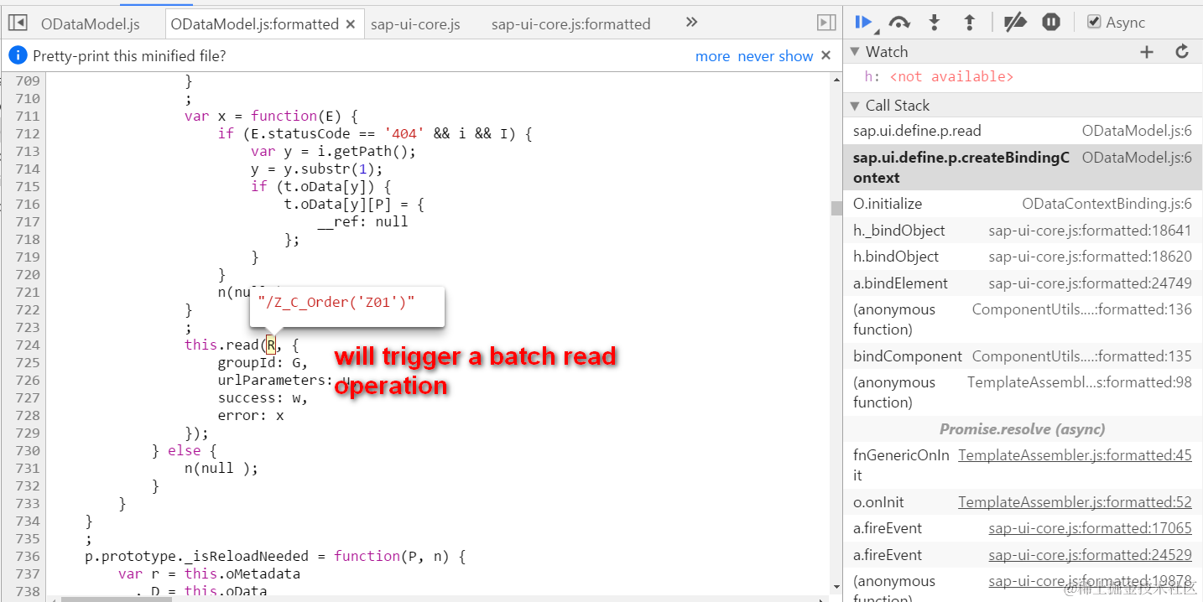The height and width of the screenshot is (602, 1203).
Task: Click the highlighted variable R
Action: [271, 345]
